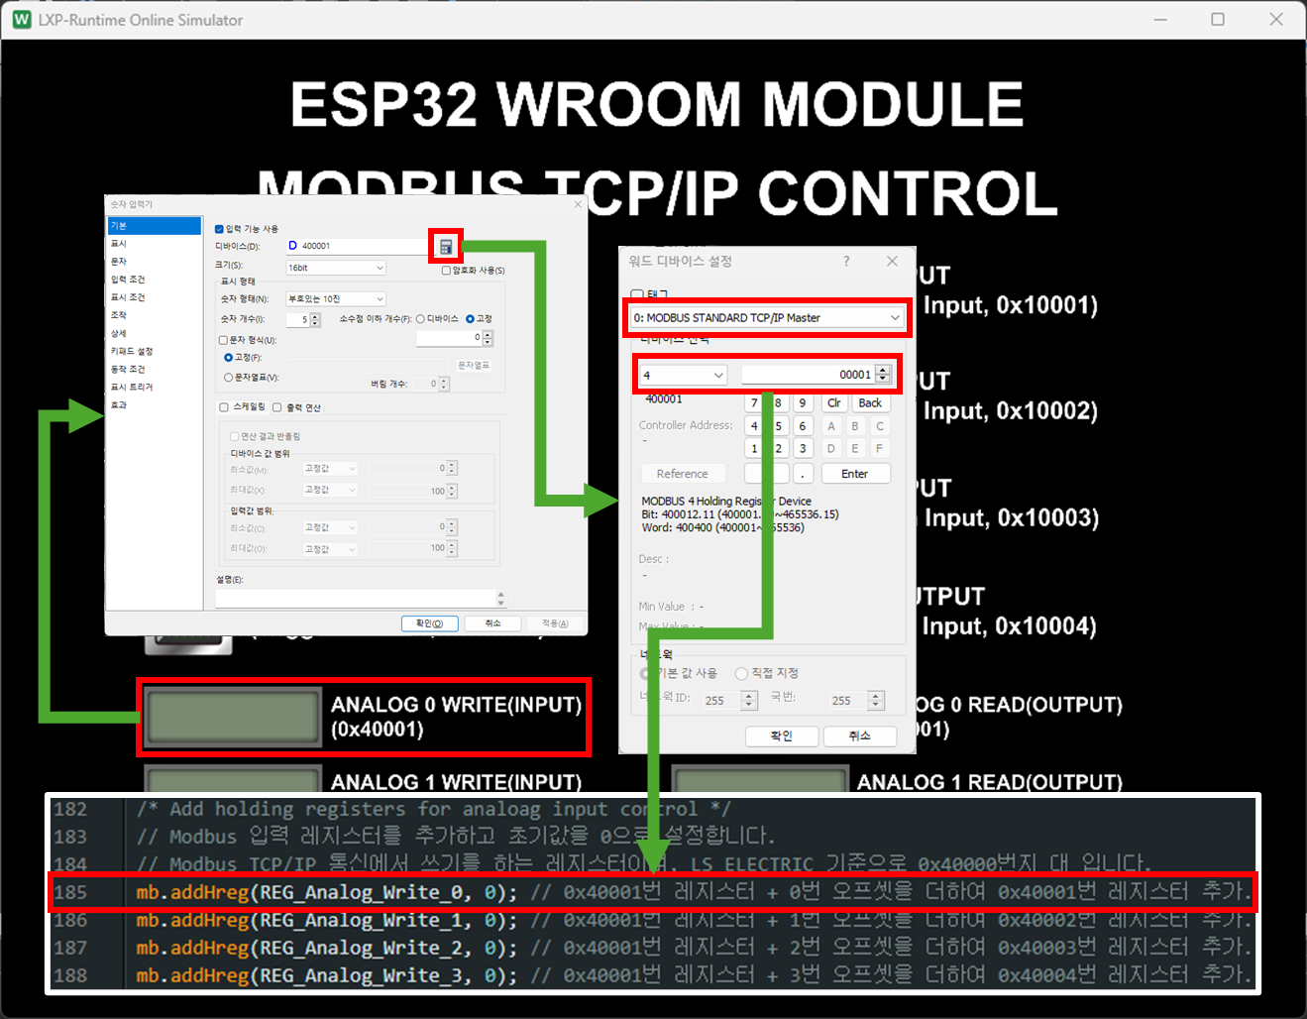1307x1019 pixels.
Task: Select the 키패드 설정 category
Action: [132, 351]
